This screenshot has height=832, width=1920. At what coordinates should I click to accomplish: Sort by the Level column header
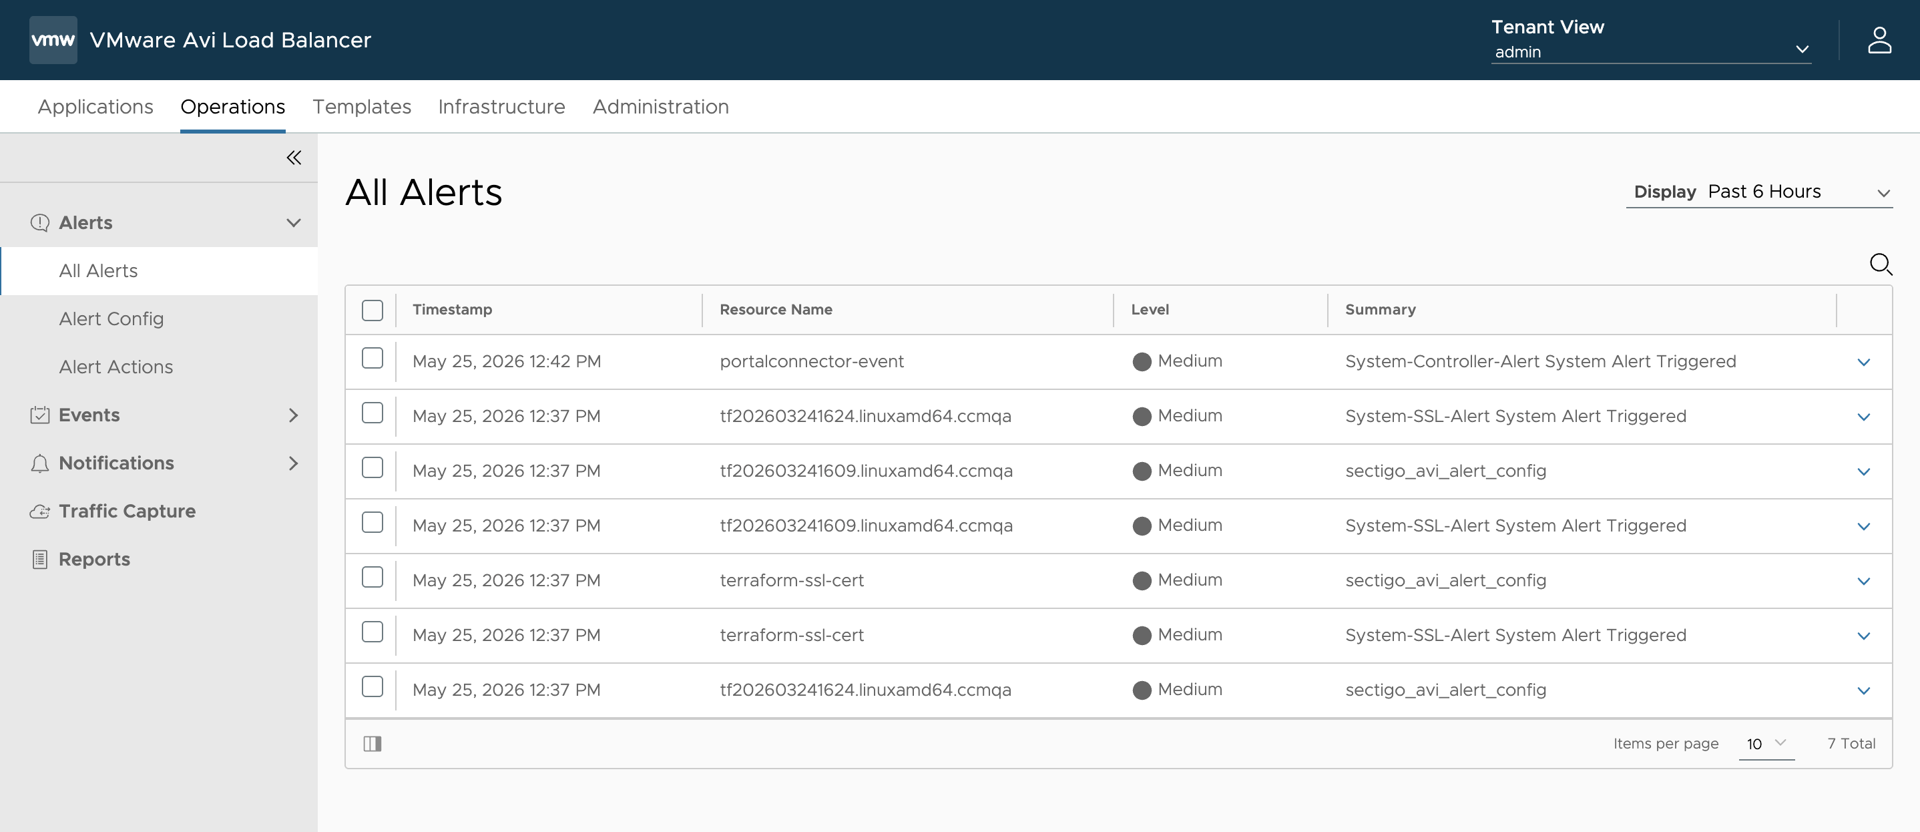coord(1150,309)
